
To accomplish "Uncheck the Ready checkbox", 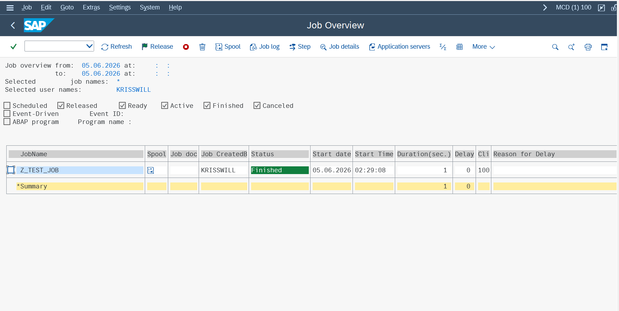I will click(x=122, y=105).
